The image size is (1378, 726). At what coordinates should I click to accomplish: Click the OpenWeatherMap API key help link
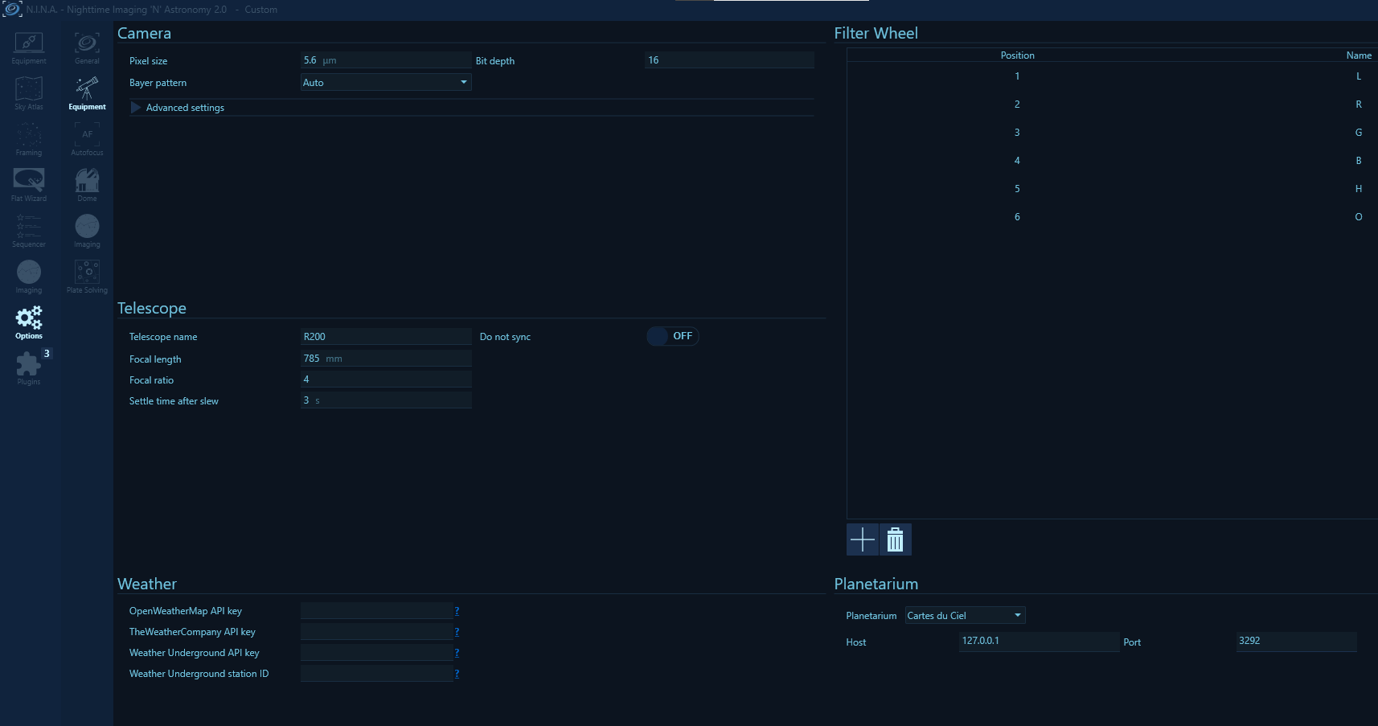(x=457, y=611)
